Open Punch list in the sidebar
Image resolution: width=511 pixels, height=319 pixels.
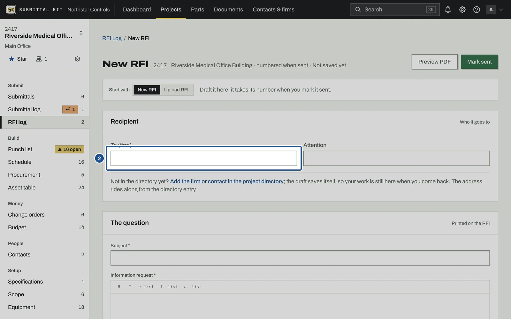[45, 149]
